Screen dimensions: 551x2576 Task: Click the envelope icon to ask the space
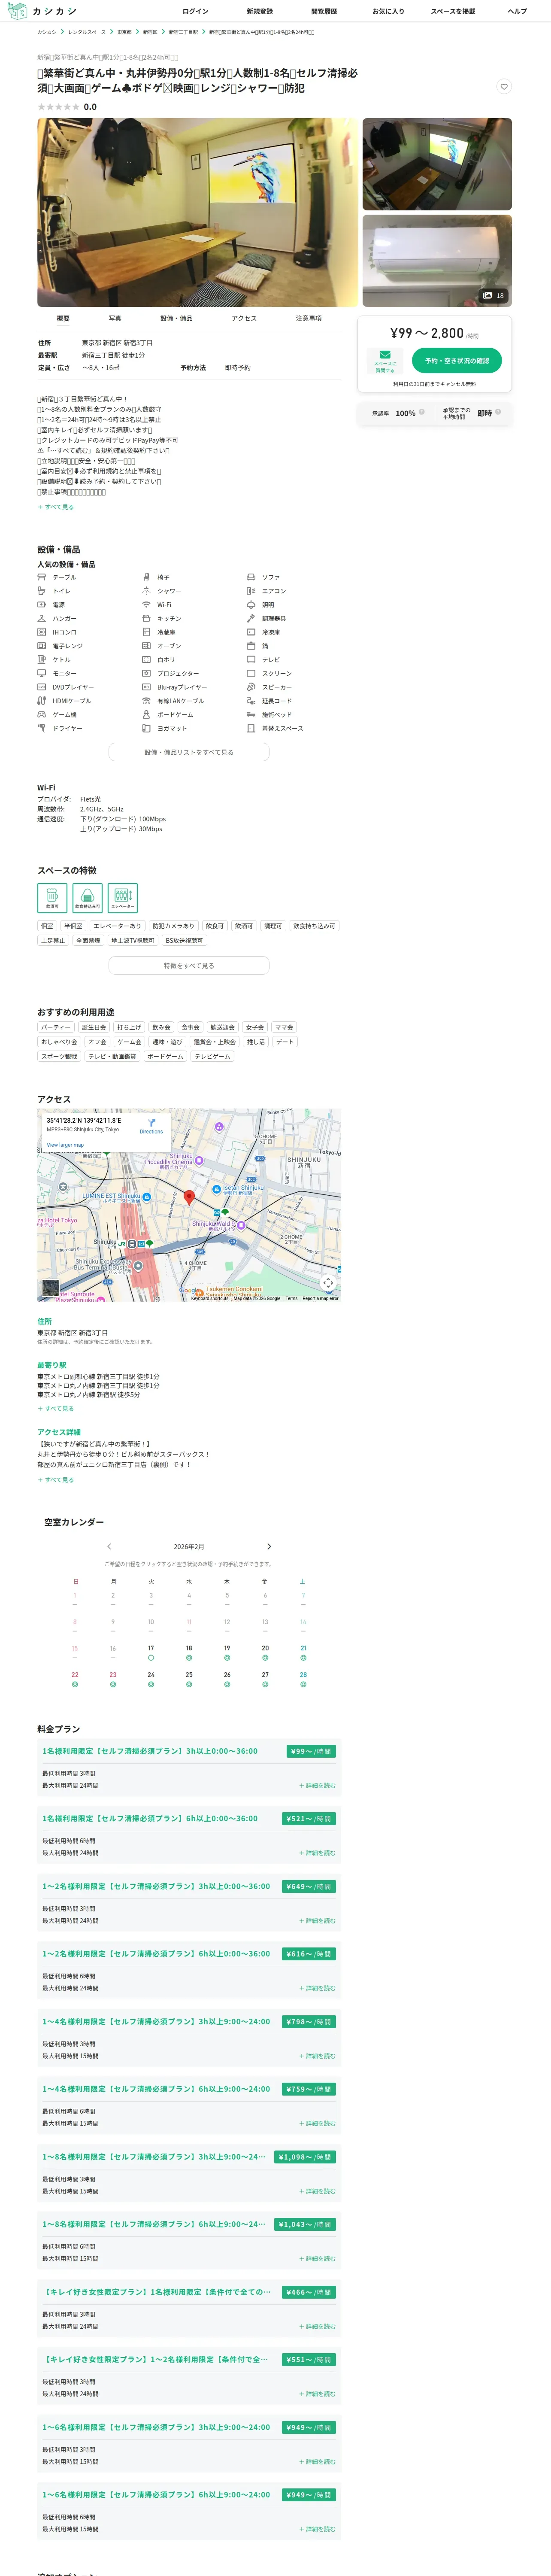click(x=385, y=355)
